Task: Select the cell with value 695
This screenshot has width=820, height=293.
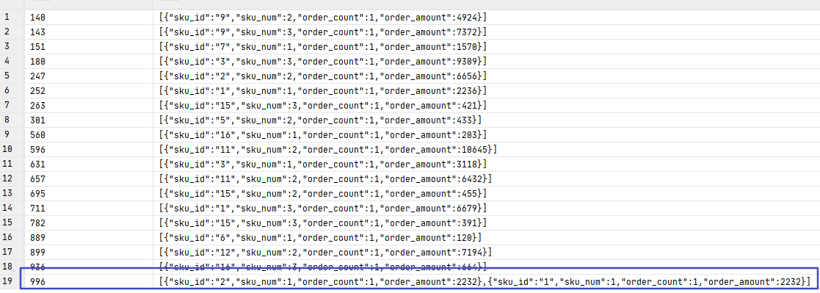Action: point(88,194)
